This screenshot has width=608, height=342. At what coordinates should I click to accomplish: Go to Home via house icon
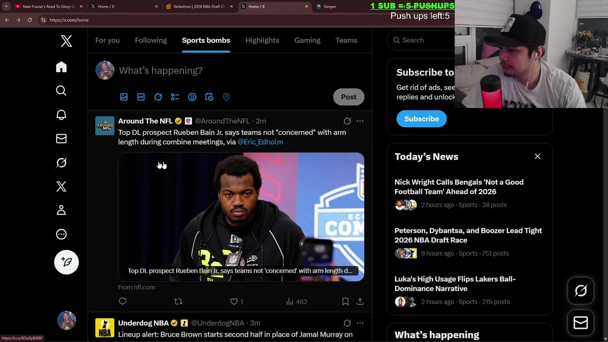pos(61,67)
